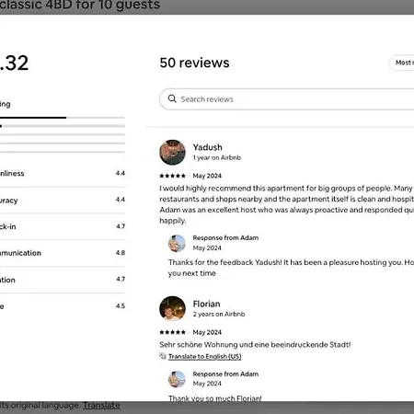Click Translate to English (US) link
Screen dimensions: 414x414
pyautogui.click(x=204, y=356)
